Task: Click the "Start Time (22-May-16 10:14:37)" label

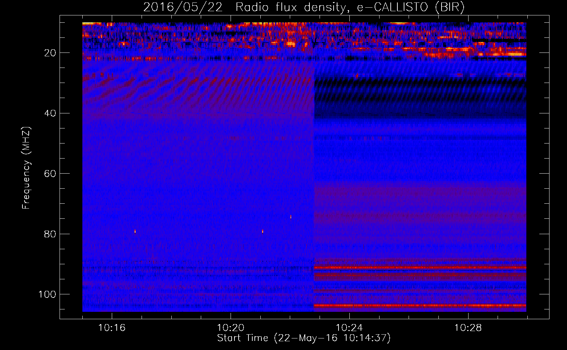Action: coord(304,338)
